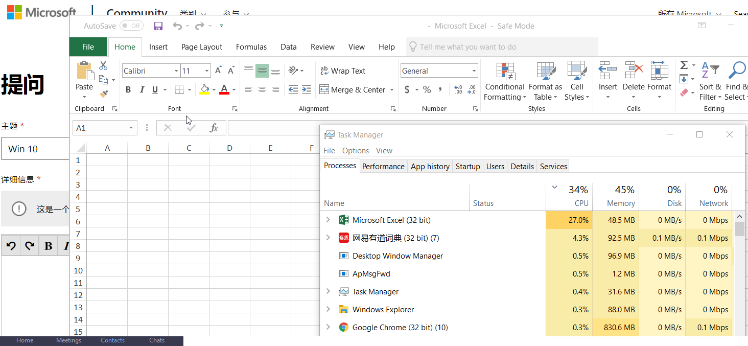Decrease indent in Alignment group

point(293,89)
